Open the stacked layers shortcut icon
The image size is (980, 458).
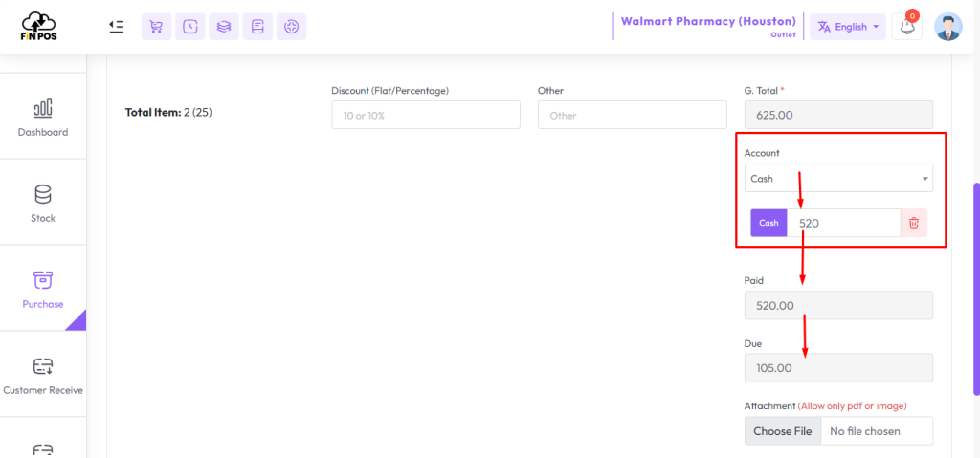pos(224,27)
